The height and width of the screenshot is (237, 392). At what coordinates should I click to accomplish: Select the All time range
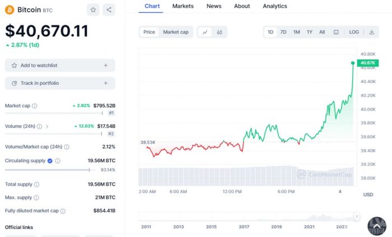click(322, 32)
